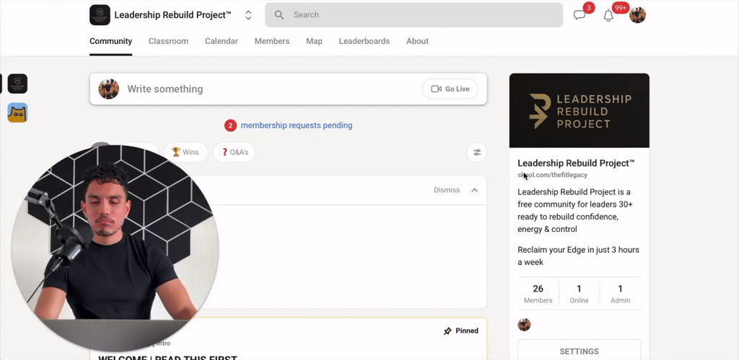Click the Leadership Rebuild Project banner image
The width and height of the screenshot is (739, 360).
580,111
